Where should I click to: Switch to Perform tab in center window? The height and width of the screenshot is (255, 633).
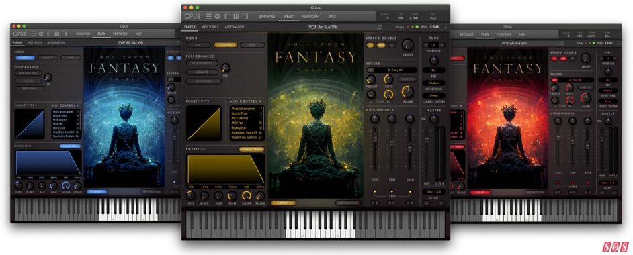[x=310, y=17]
